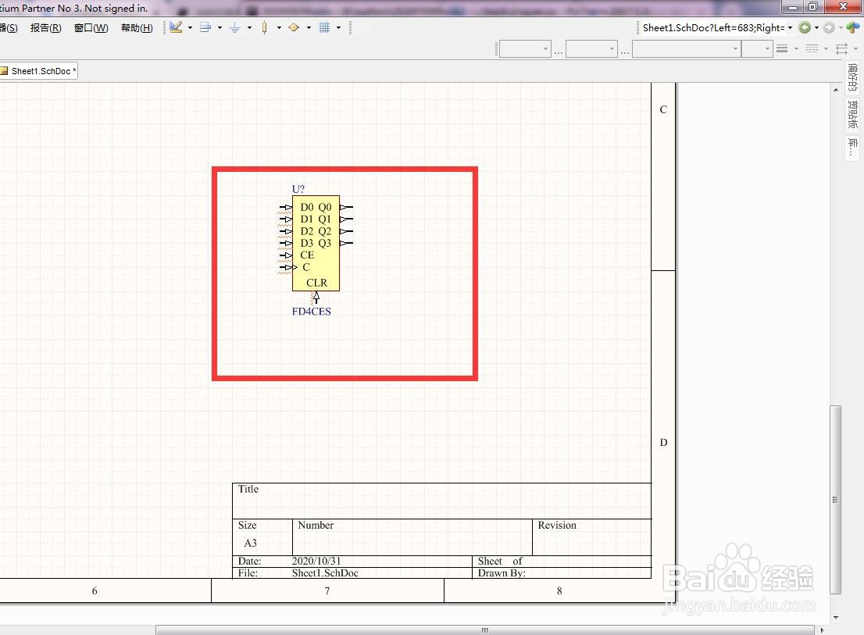Open the drawing utility tools dropdown arrow
The width and height of the screenshot is (864, 635).
coord(190,27)
